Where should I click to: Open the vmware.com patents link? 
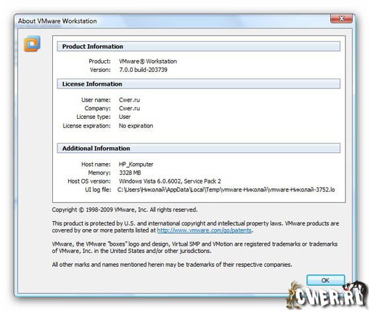204,230
